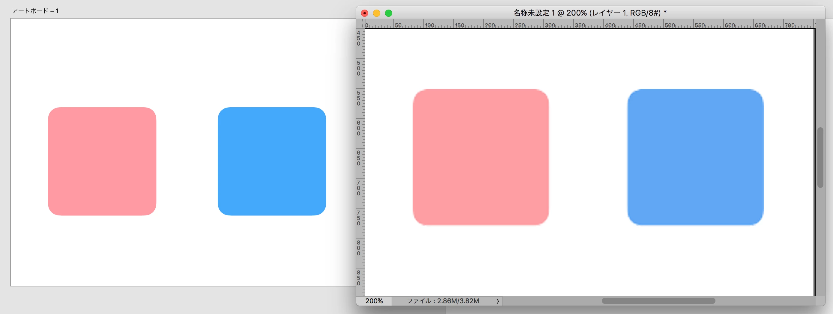Select the blue rounded square in Photoshop canvas
Image resolution: width=833 pixels, height=314 pixels.
tap(696, 157)
